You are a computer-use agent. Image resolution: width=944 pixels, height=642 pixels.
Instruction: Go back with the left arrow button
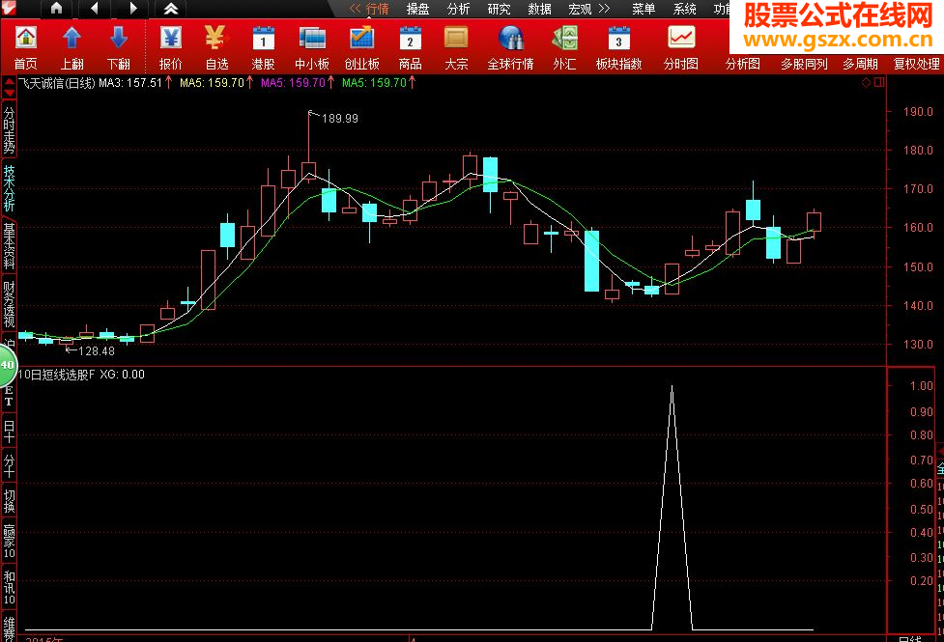pyautogui.click(x=94, y=9)
